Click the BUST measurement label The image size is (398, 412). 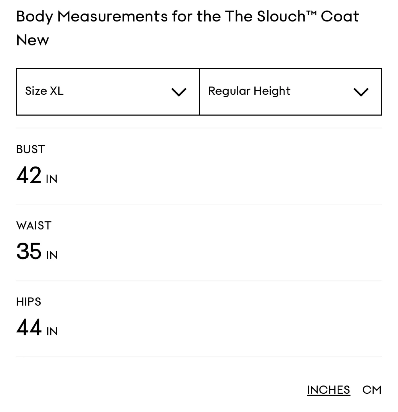pos(31,149)
